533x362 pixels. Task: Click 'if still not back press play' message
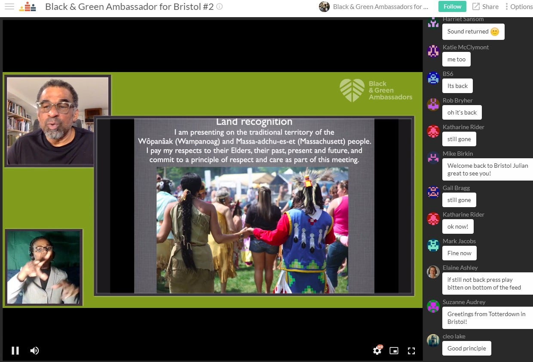(487, 284)
